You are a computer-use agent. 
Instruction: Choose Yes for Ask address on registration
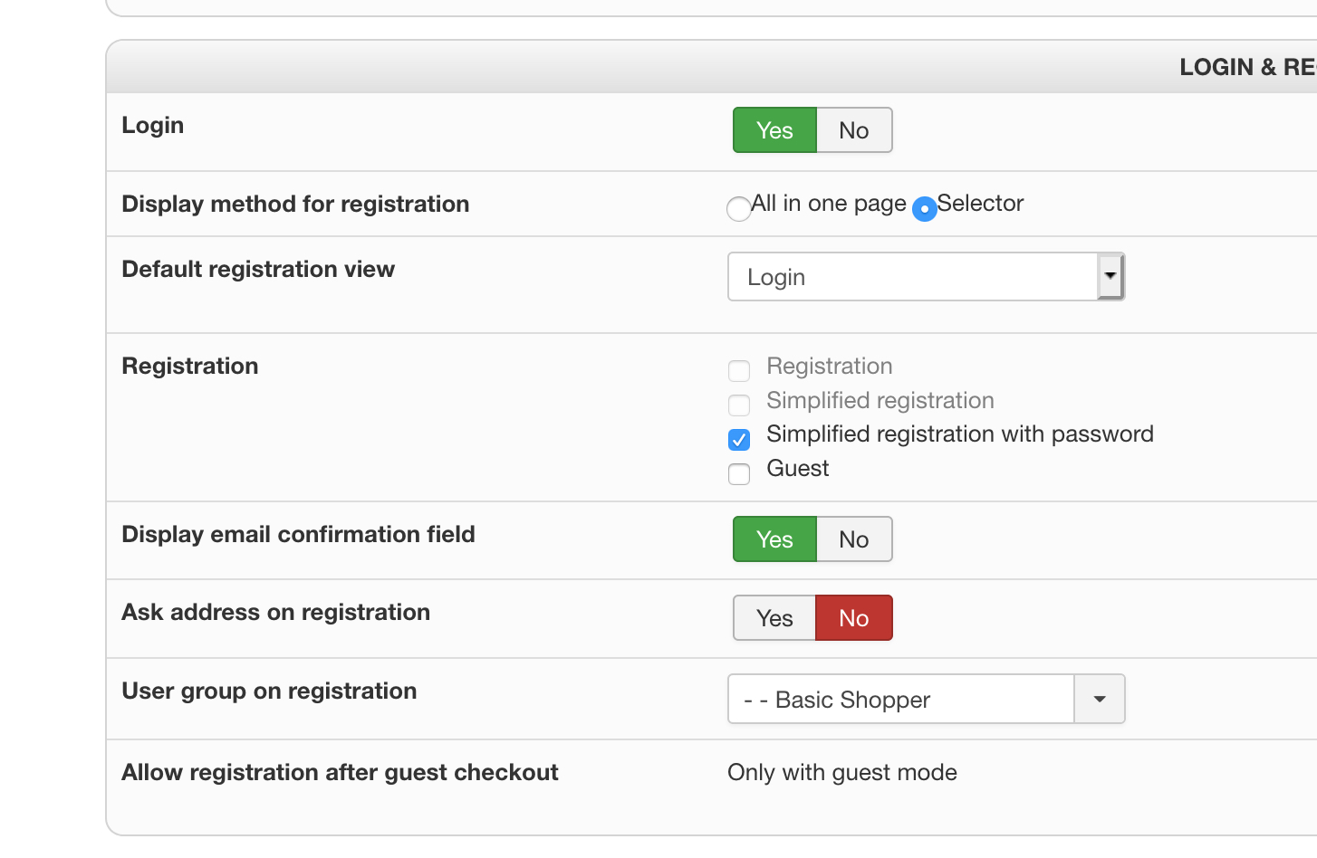click(x=774, y=618)
